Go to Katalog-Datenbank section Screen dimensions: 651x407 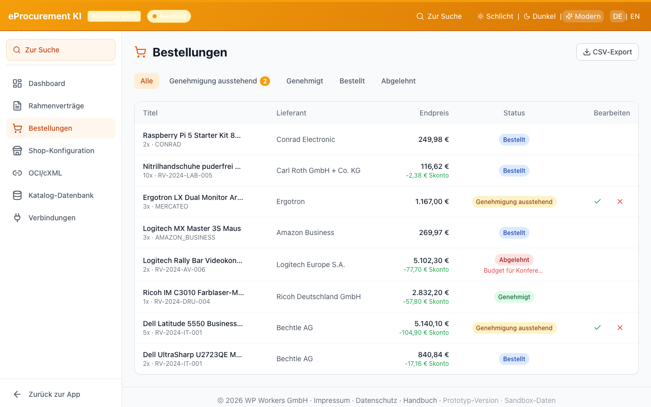point(61,195)
